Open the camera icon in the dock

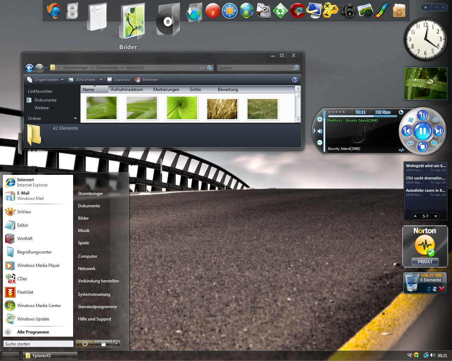(x=348, y=11)
